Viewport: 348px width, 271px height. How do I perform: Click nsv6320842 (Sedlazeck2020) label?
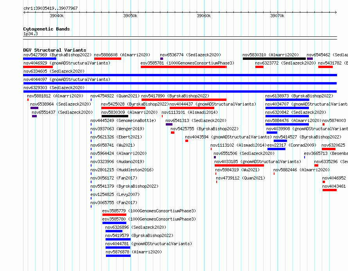click(x=296, y=112)
